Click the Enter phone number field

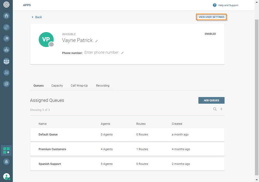coord(101,53)
